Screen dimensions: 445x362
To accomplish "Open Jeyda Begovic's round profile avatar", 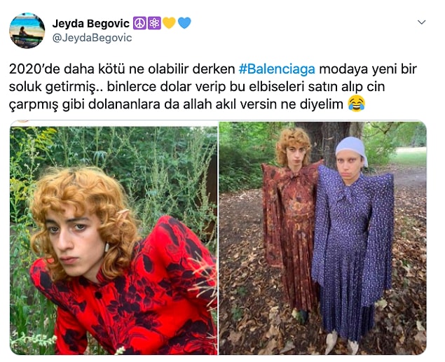I will (x=27, y=31).
